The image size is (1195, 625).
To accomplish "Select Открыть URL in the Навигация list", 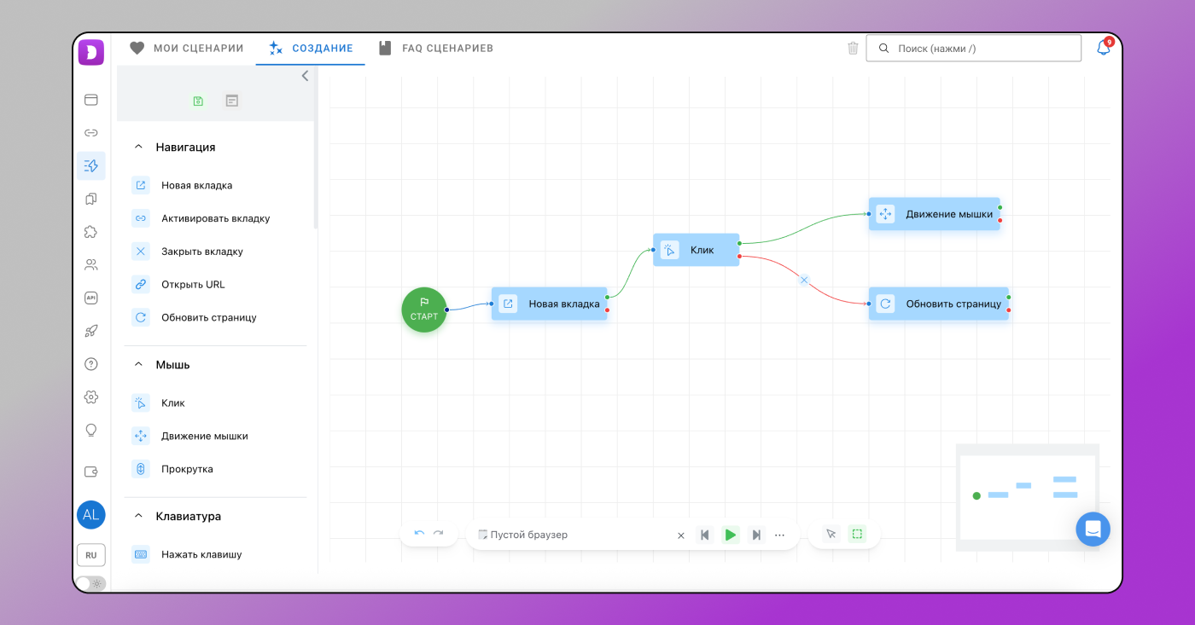I will [193, 285].
